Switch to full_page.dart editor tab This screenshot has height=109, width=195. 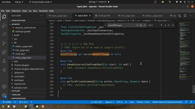click(128, 16)
